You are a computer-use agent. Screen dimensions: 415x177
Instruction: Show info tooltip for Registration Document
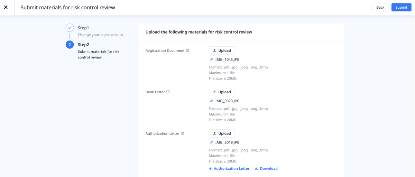click(188, 50)
